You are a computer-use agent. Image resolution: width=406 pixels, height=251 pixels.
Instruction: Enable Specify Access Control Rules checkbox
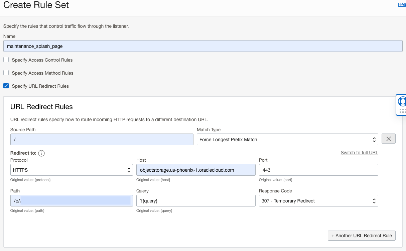6,60
